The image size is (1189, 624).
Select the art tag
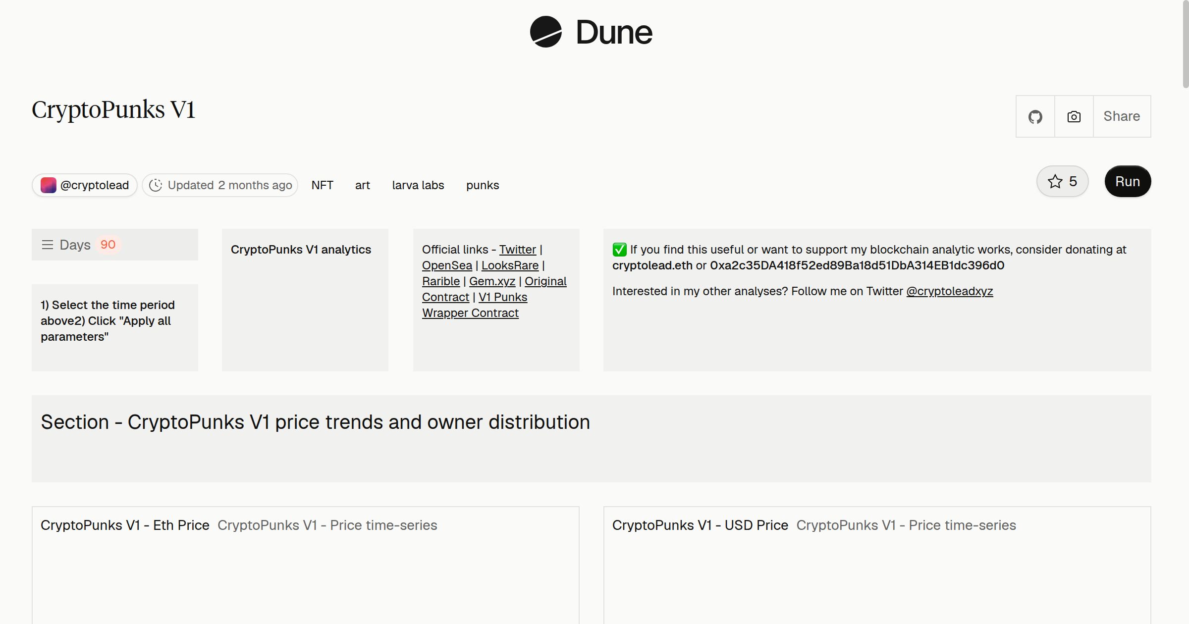coord(363,185)
